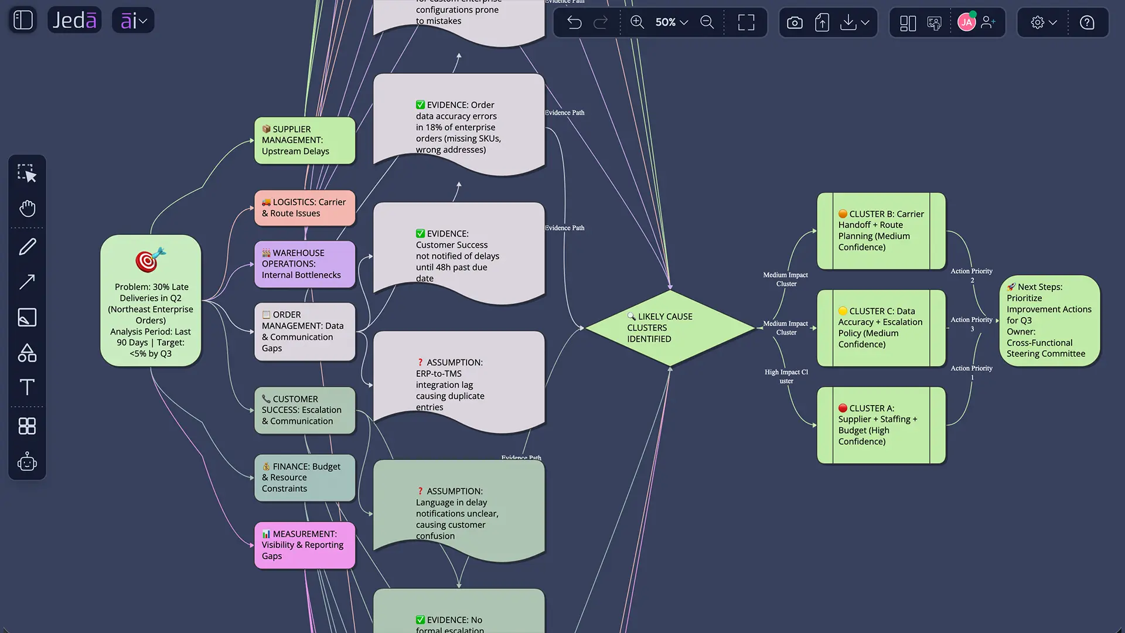The width and height of the screenshot is (1125, 633).
Task: Click the upload file icon
Action: pyautogui.click(x=822, y=22)
